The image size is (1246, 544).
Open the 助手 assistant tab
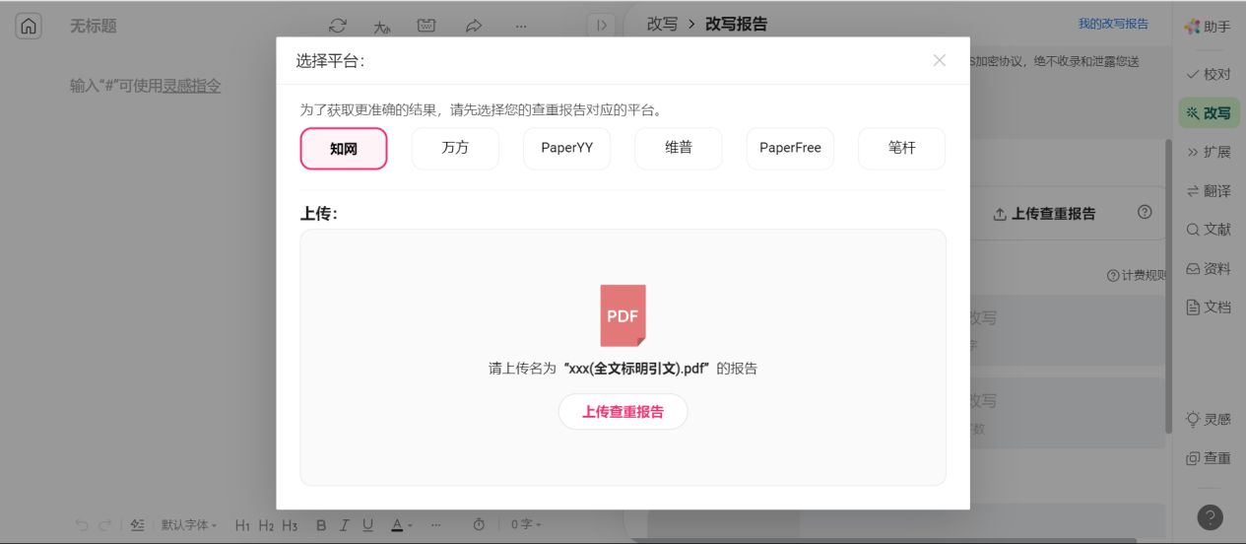(x=1209, y=27)
